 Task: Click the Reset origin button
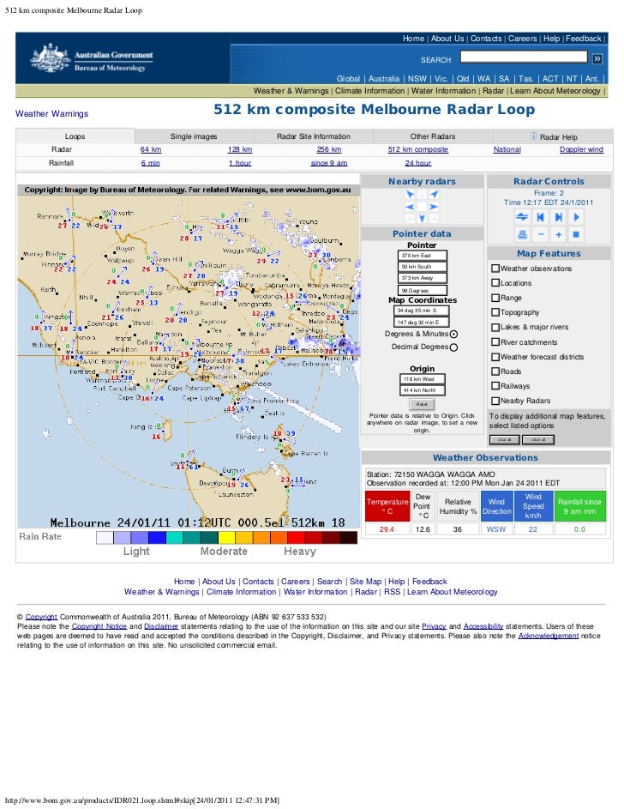[422, 404]
